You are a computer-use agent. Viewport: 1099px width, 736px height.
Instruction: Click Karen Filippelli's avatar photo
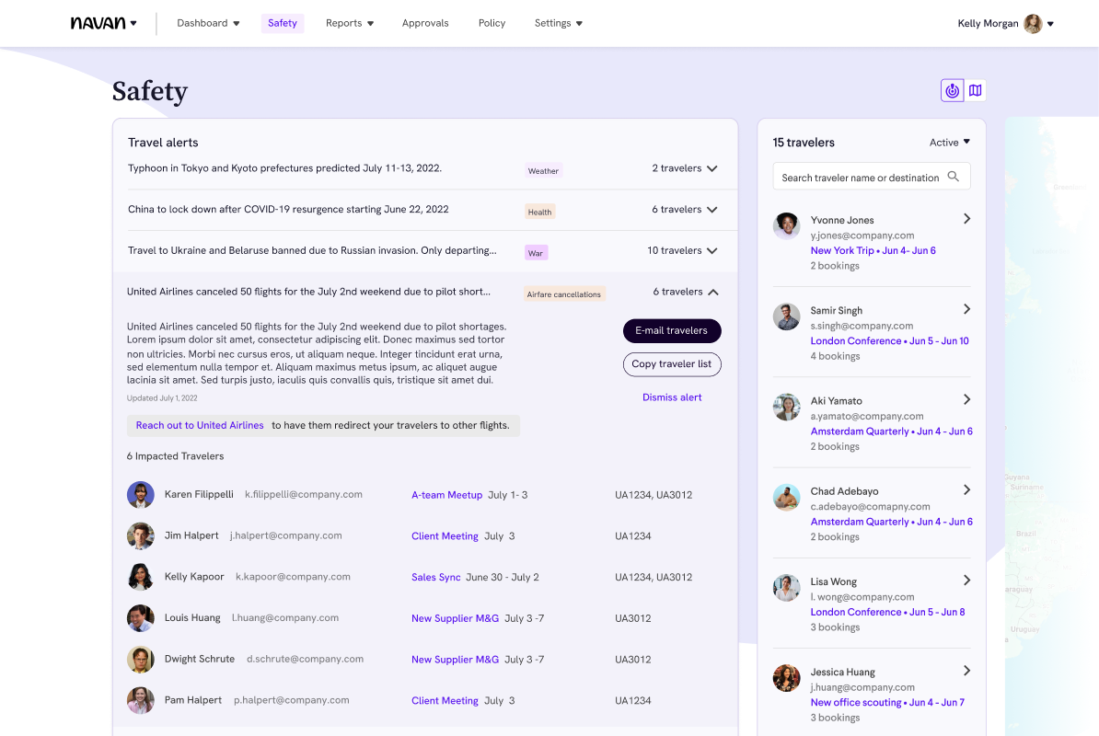click(140, 495)
